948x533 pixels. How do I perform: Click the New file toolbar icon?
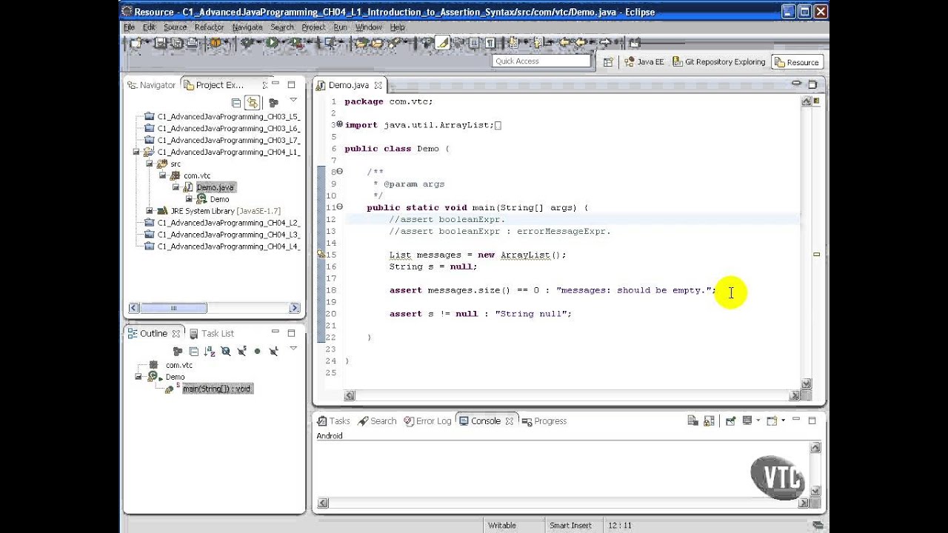pos(136,43)
